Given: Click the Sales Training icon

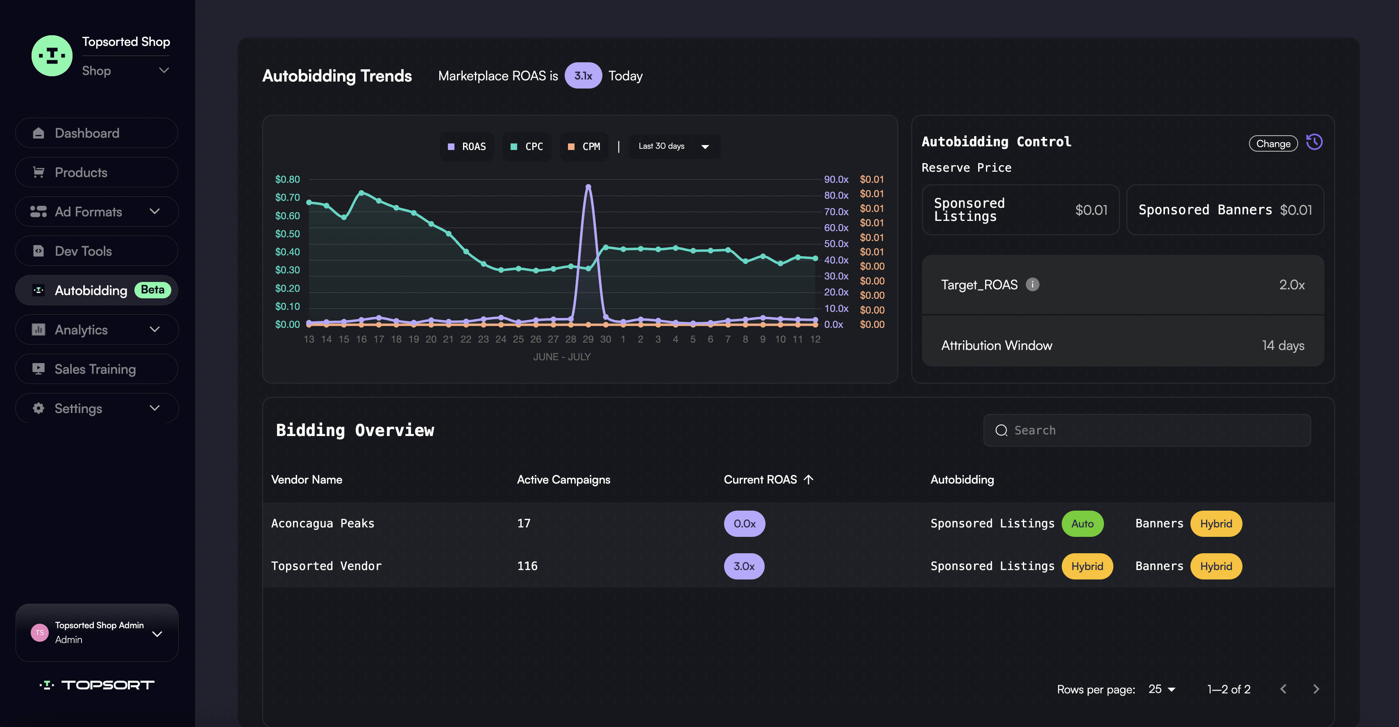Looking at the screenshot, I should point(38,369).
